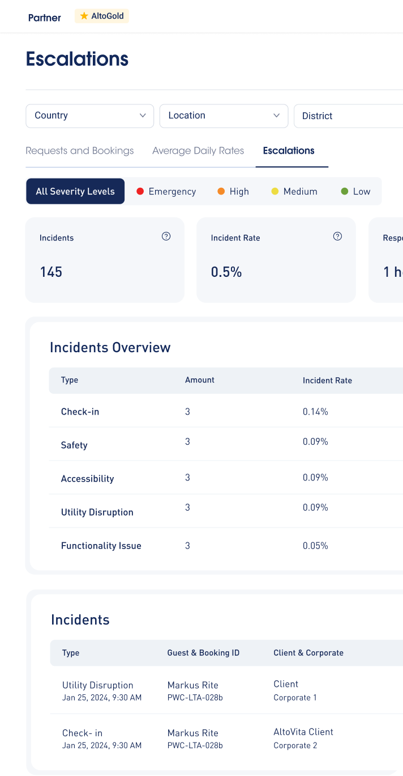Switch to Requests and Bookings tab
Image resolution: width=403 pixels, height=776 pixels.
coord(80,151)
